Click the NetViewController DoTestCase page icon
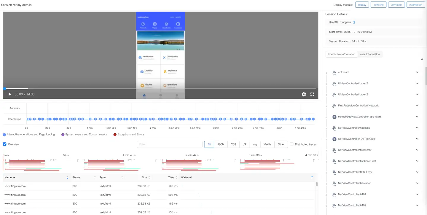The height and width of the screenshot is (215, 427). click(x=334, y=139)
